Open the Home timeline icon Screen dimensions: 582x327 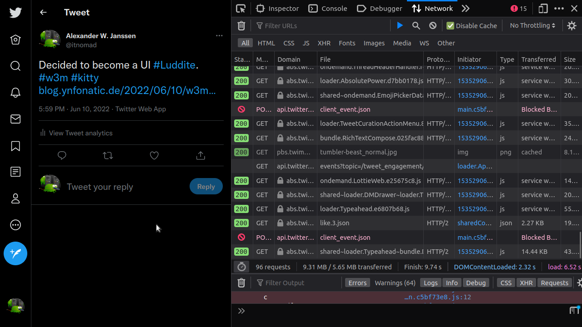pyautogui.click(x=15, y=40)
